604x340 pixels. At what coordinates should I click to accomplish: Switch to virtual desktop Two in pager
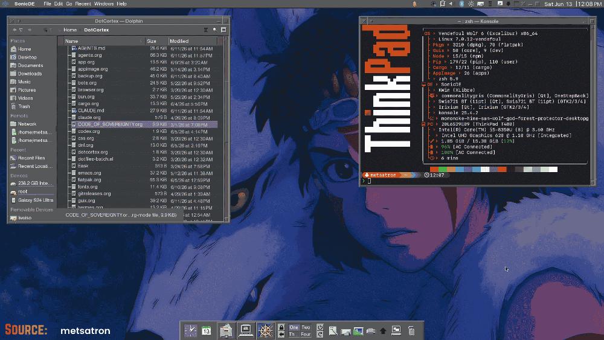coord(306,327)
